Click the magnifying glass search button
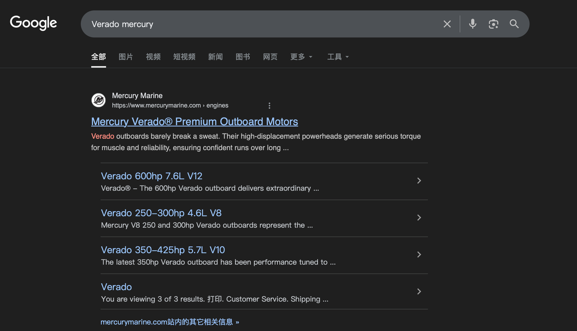 click(x=514, y=24)
